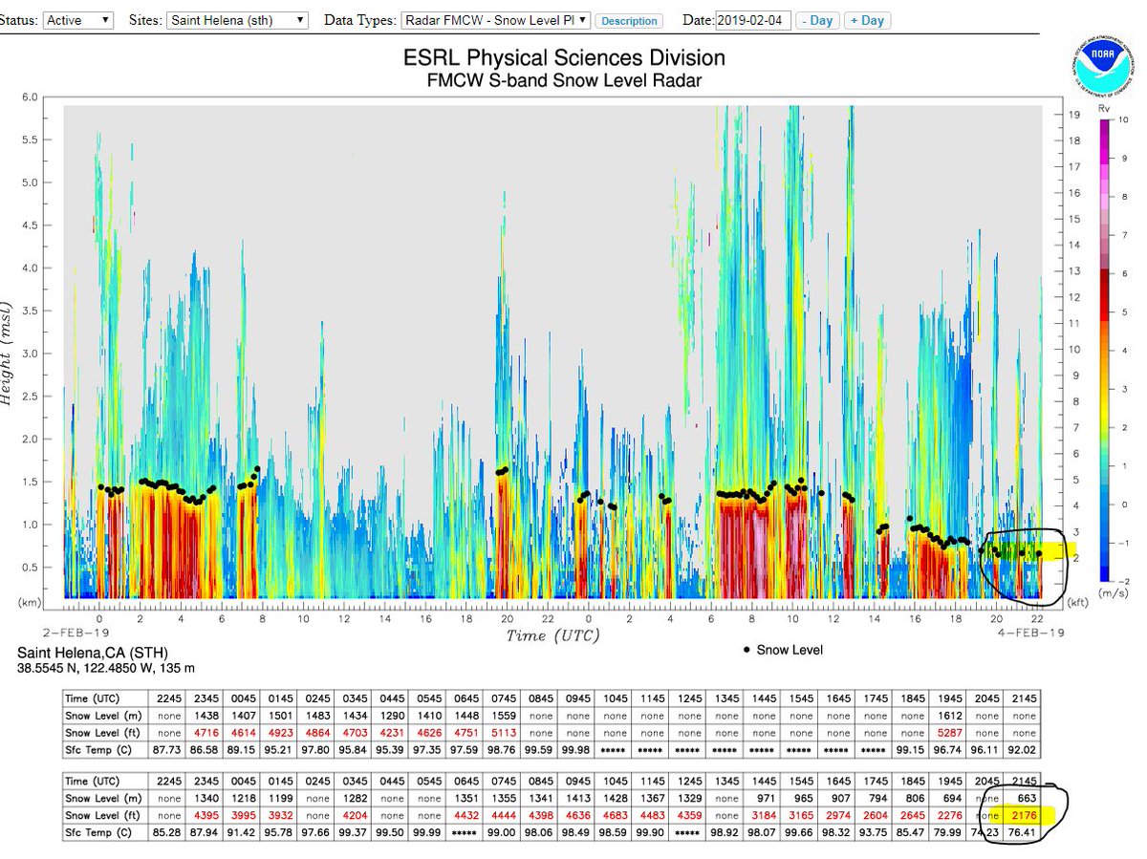1147x859 pixels.
Task: Expand the Sites dropdown set to Saint Helena
Action: tap(238, 19)
